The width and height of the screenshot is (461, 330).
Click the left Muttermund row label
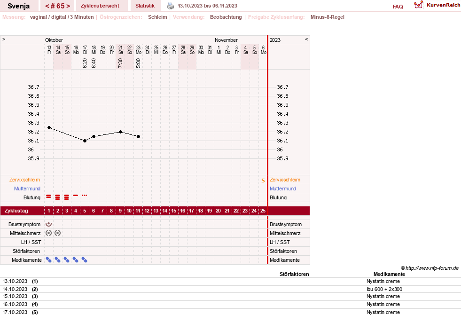click(27, 189)
